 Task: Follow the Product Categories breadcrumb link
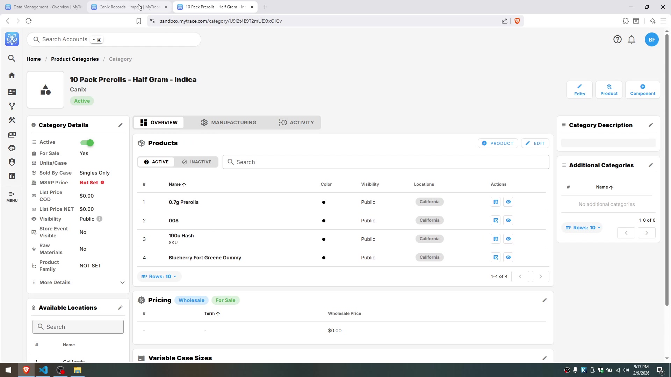[x=75, y=59]
